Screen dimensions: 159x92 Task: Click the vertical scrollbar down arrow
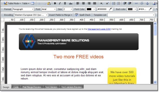[155, 82]
